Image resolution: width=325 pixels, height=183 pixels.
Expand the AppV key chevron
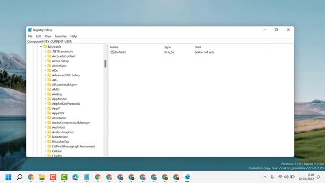coord(45,108)
